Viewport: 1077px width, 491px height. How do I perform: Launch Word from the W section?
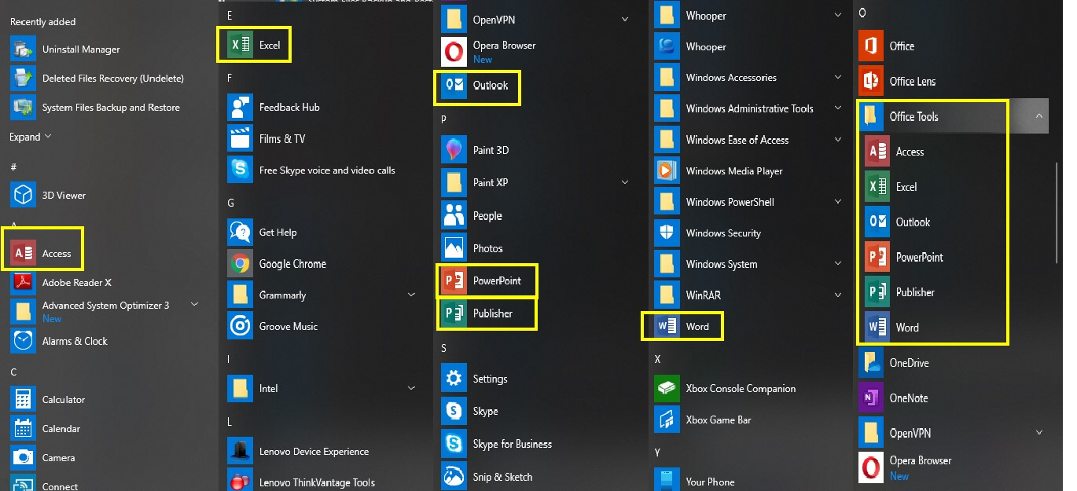pos(682,325)
